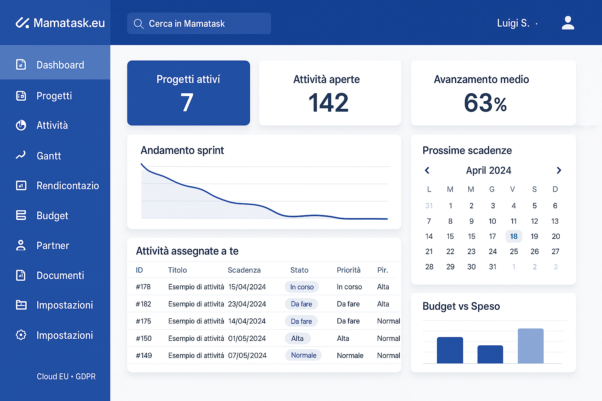Click the Budget stack icon in sidebar
This screenshot has height=401, width=602.
click(21, 215)
